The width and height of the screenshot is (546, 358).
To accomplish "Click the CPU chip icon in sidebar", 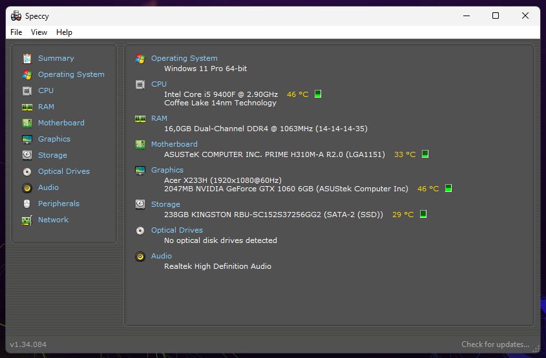I will (x=26, y=91).
